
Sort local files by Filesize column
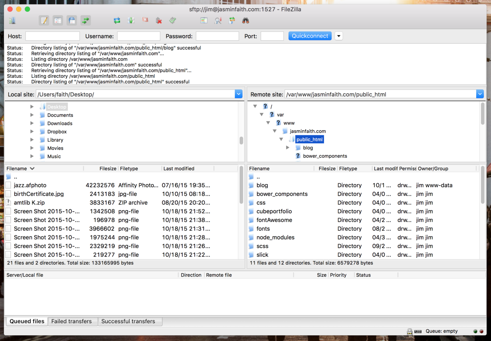(101, 169)
